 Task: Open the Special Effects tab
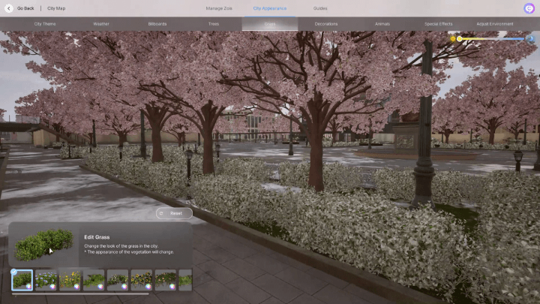[439, 24]
